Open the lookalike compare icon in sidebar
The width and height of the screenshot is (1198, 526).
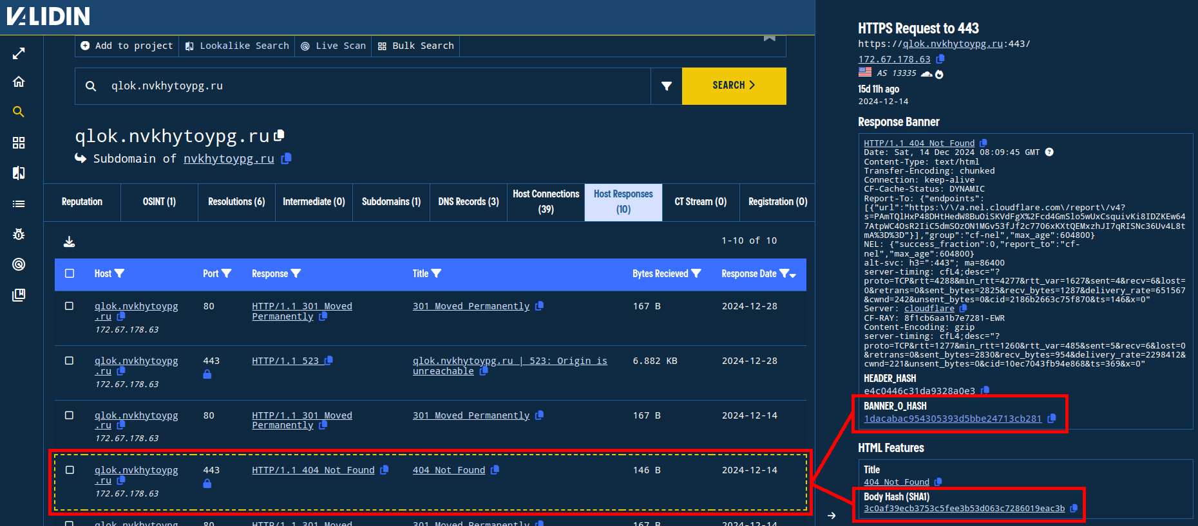[x=19, y=173]
